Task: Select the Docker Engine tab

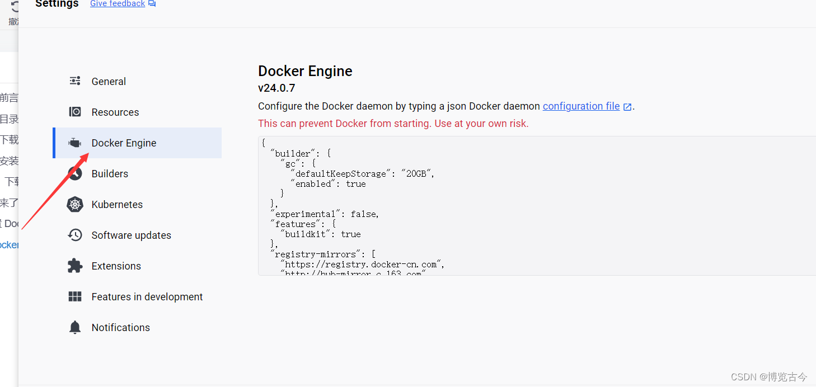Action: (x=137, y=143)
